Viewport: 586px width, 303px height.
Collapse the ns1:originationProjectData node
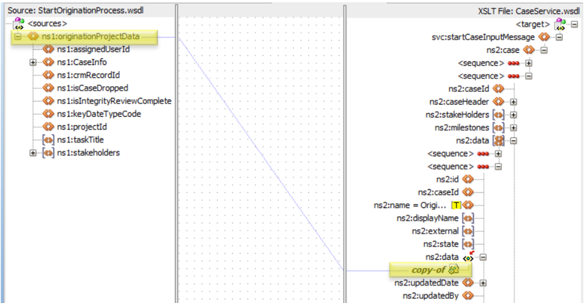17,37
